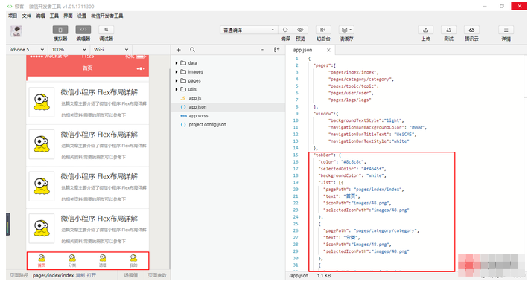Open the WiFi network type dropdown
This screenshot has width=531, height=287.
tap(111, 49)
